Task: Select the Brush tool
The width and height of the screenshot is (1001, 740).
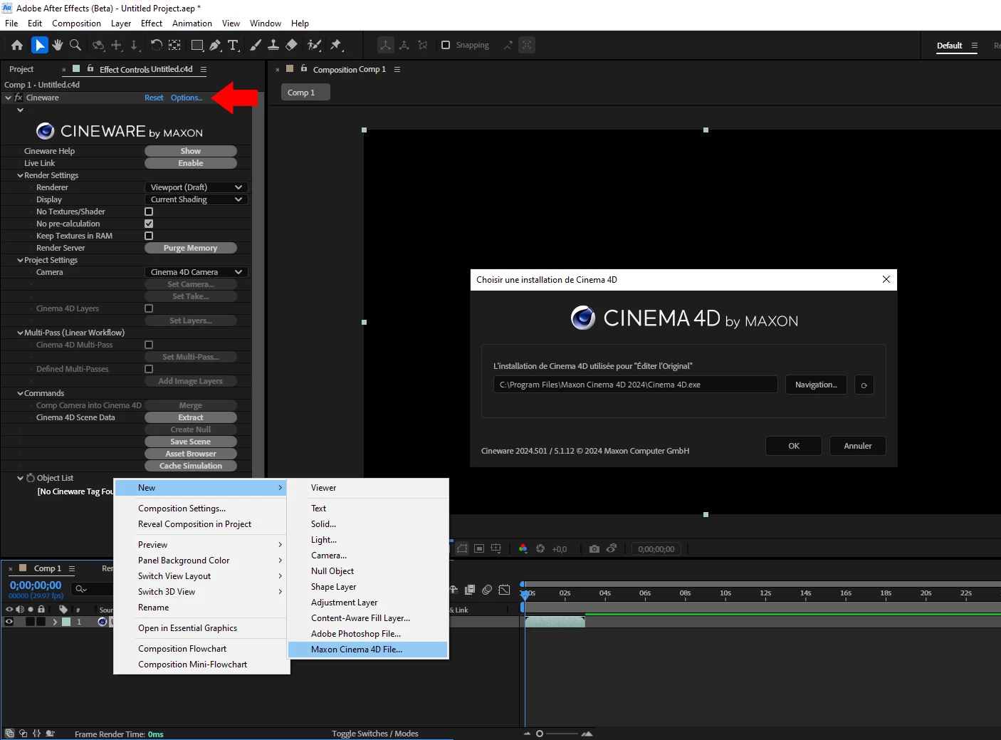Action: pos(255,45)
